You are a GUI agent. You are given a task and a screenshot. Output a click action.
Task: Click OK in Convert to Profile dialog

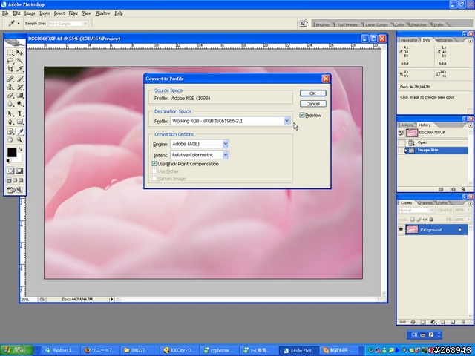313,93
